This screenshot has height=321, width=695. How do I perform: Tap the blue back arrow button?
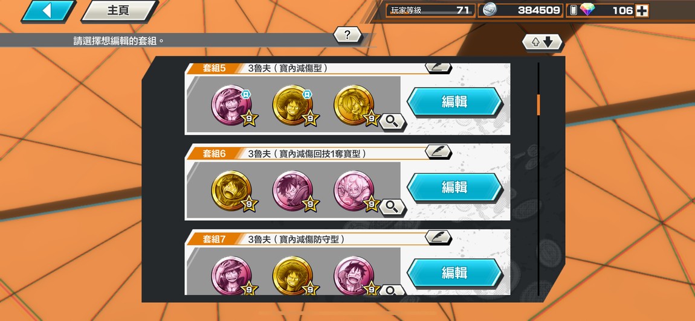pyautogui.click(x=48, y=11)
